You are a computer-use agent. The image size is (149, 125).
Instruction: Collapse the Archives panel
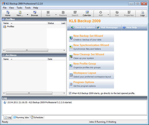[x=3, y=55]
